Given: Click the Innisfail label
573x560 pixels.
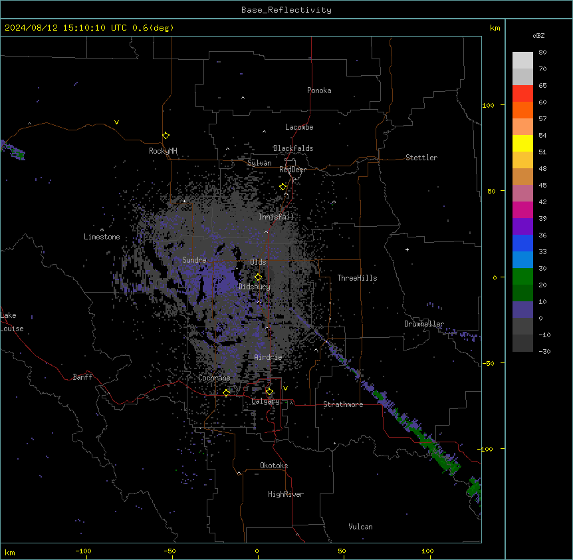Looking at the screenshot, I should pyautogui.click(x=277, y=217).
